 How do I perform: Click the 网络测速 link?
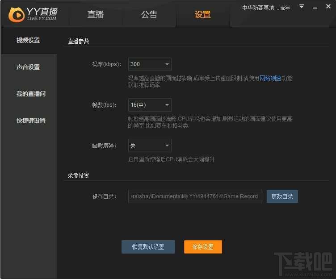[270, 78]
